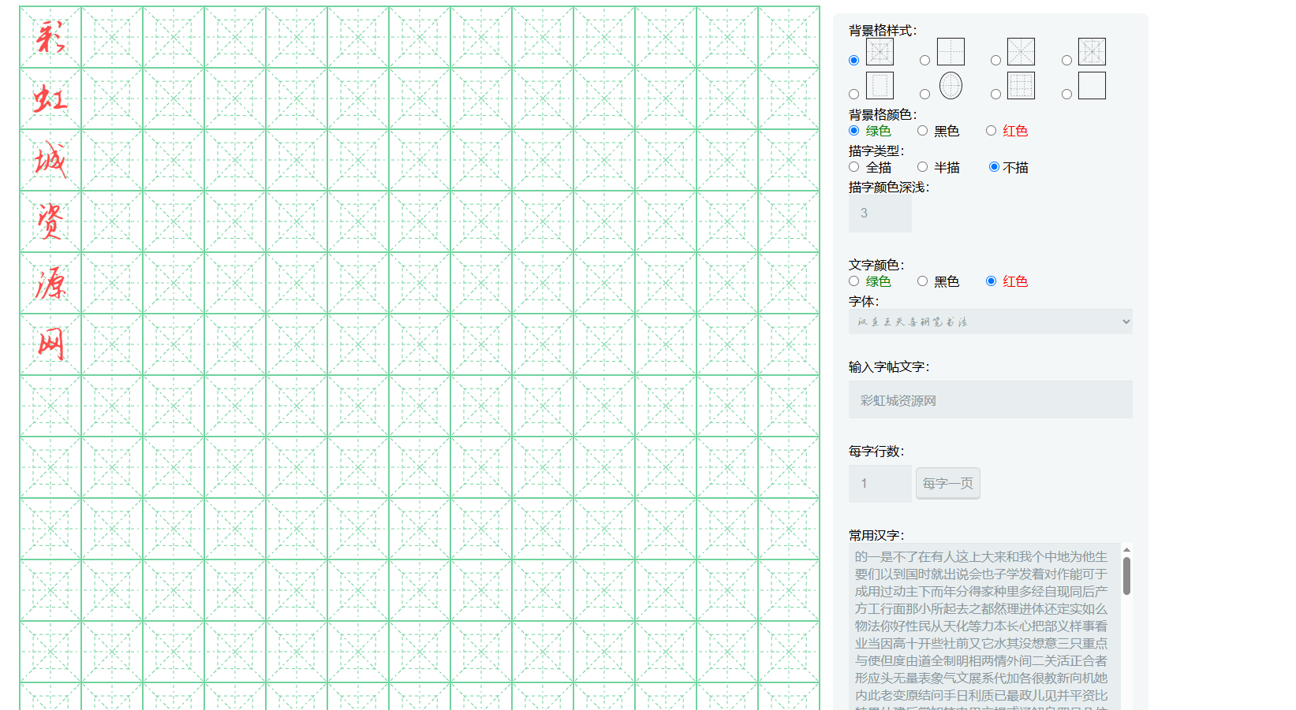This screenshot has width=1296, height=710.
Task: Click the currently selected grid style icon
Action: pyautogui.click(x=879, y=52)
